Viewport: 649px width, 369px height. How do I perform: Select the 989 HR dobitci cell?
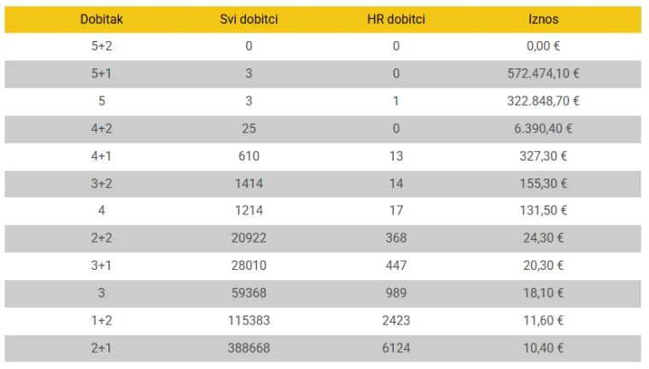396,293
